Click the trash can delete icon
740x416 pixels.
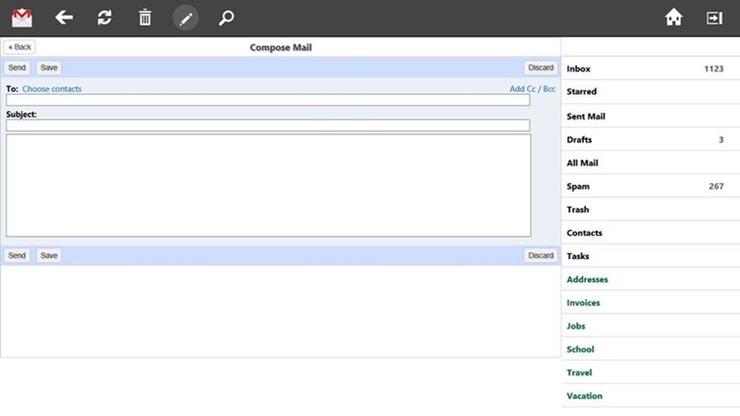(145, 18)
